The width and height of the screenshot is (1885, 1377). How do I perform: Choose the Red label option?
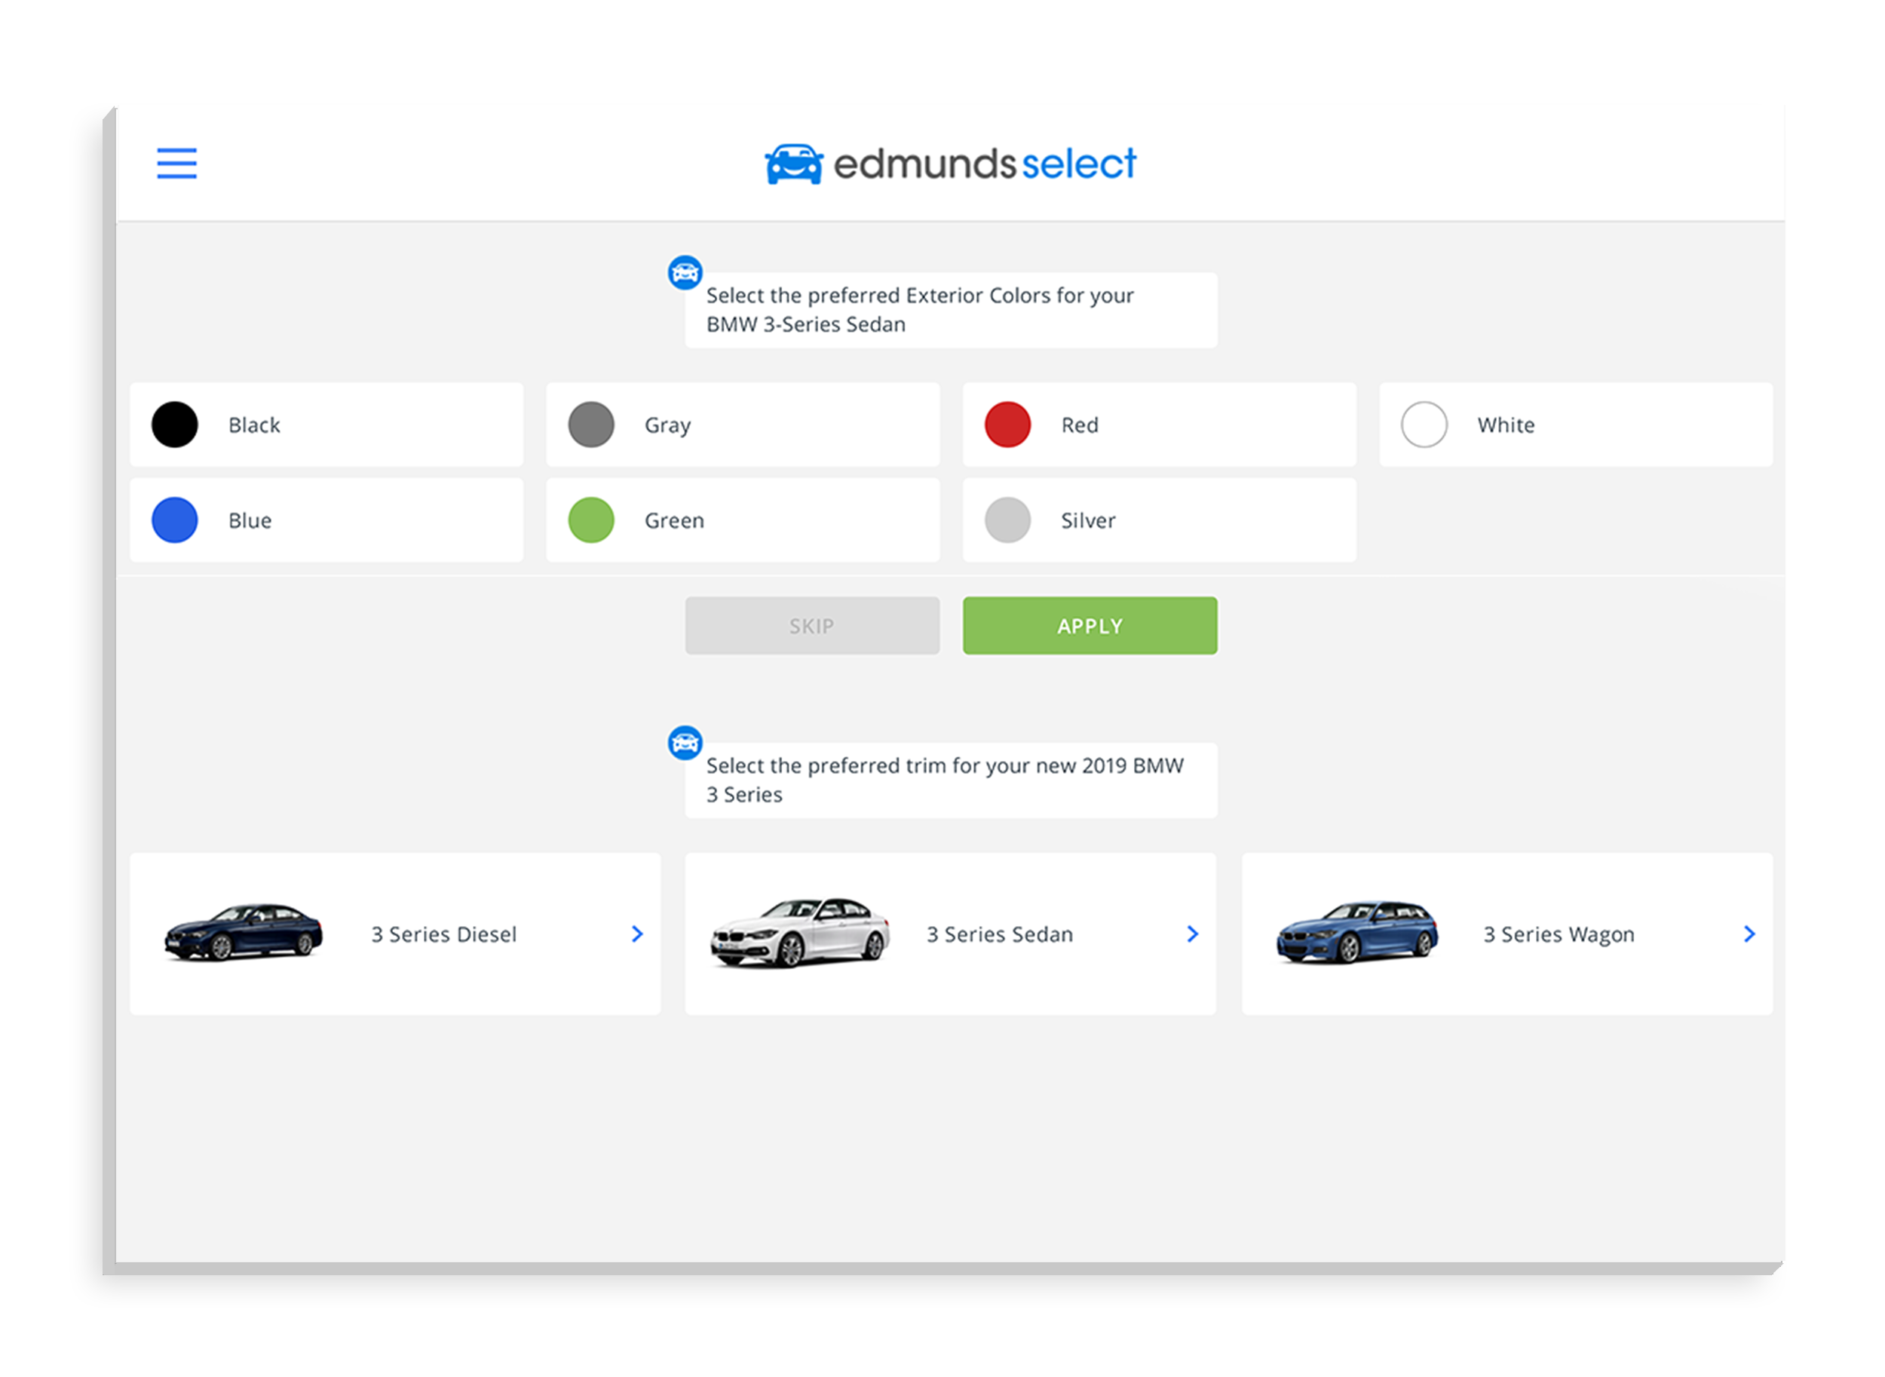[1080, 425]
